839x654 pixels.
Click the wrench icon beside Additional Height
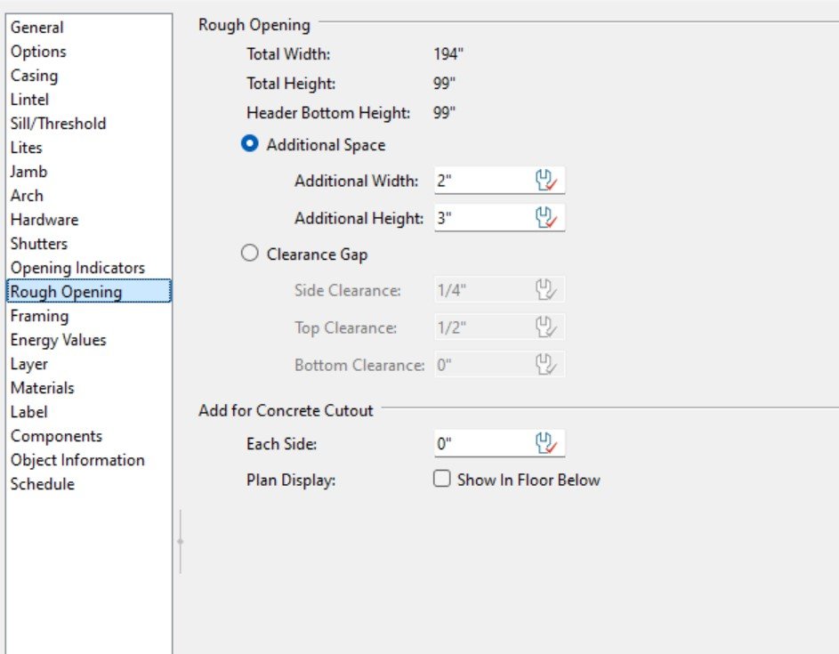(545, 218)
